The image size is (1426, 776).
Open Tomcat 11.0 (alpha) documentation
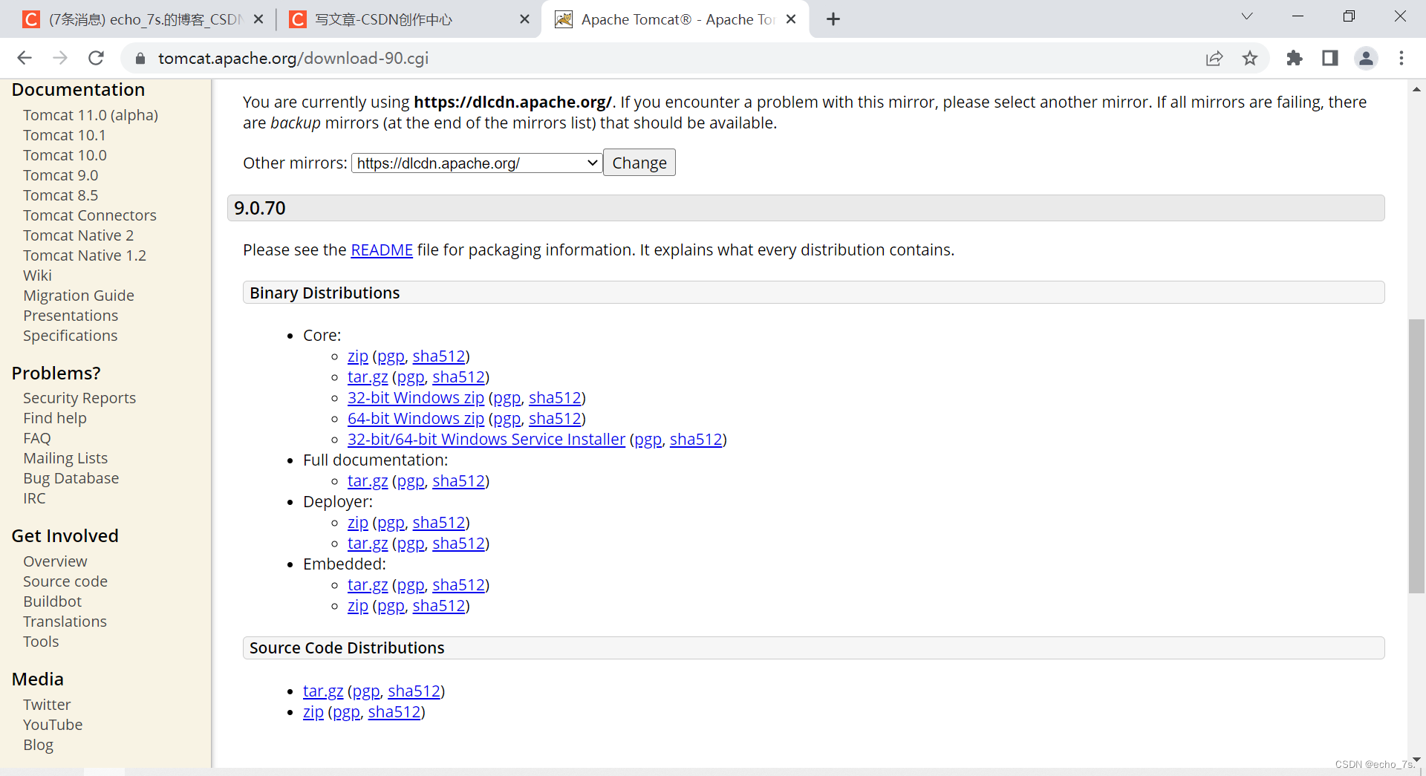(x=91, y=115)
